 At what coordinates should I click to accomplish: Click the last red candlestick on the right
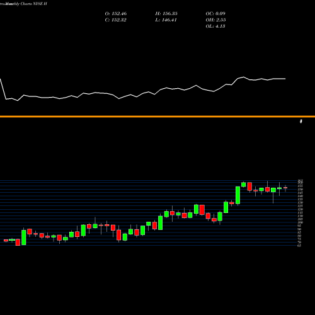[x=285, y=188]
